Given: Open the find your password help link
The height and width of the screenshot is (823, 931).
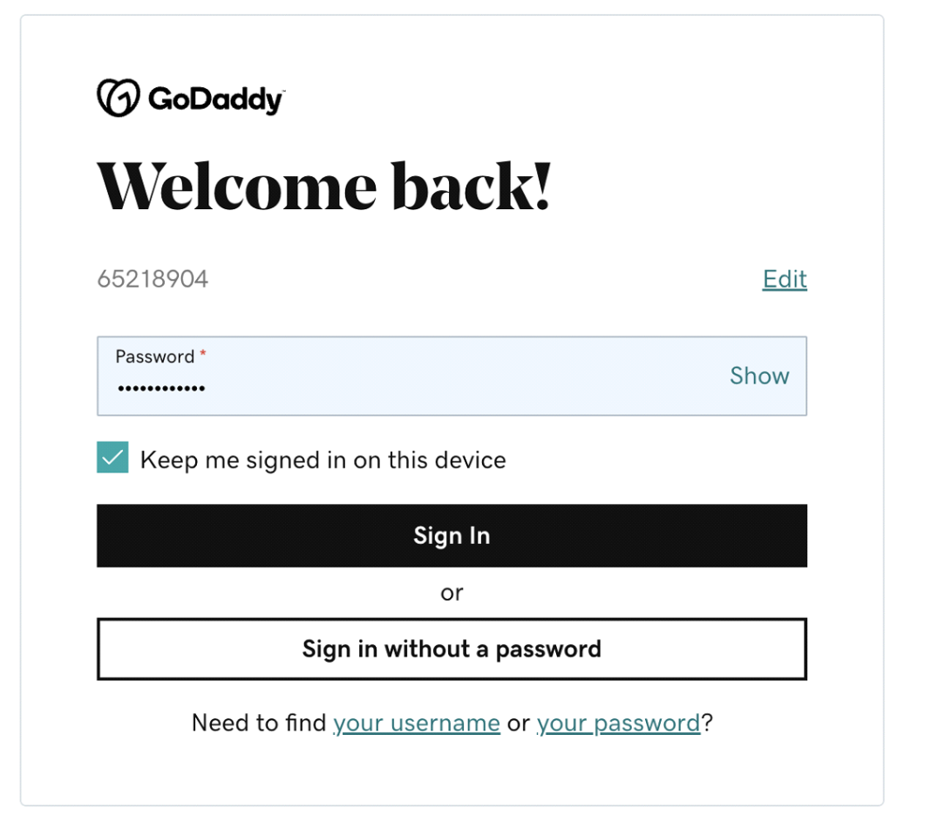Looking at the screenshot, I should pyautogui.click(x=617, y=722).
